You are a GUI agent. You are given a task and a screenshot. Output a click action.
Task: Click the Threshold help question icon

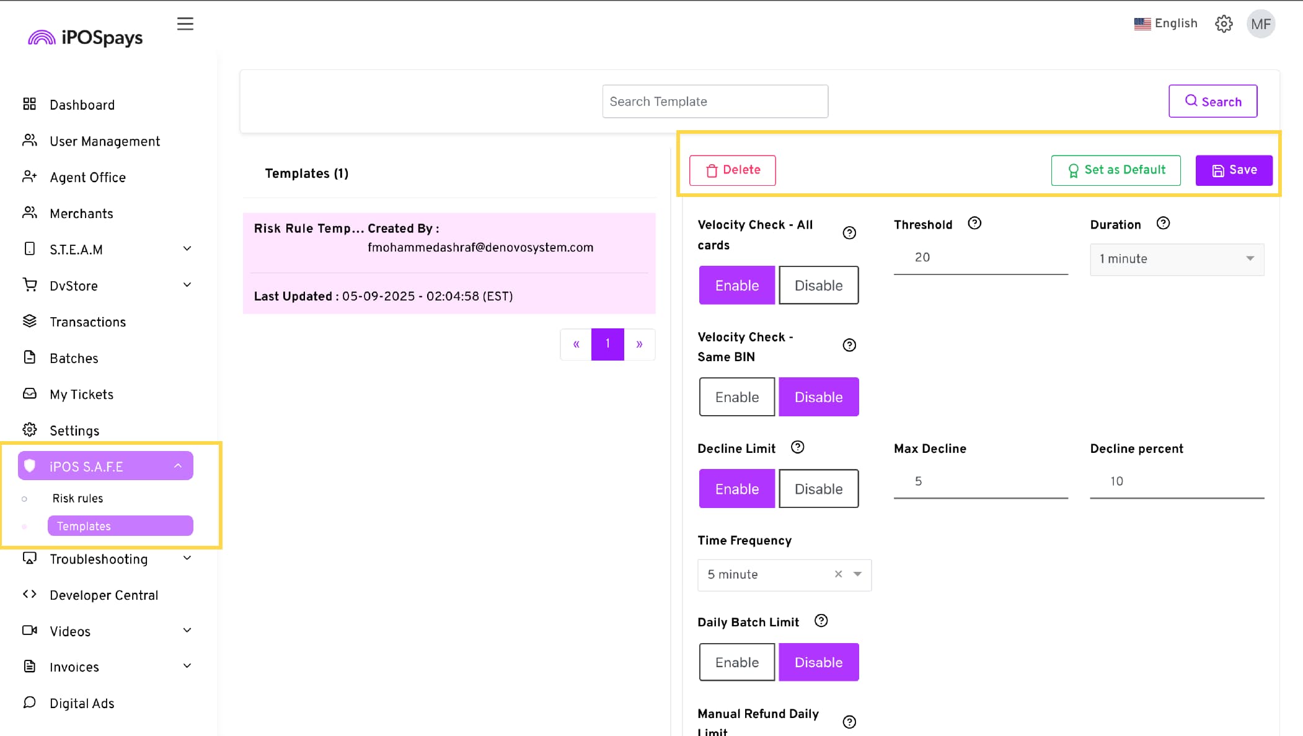[x=974, y=224]
